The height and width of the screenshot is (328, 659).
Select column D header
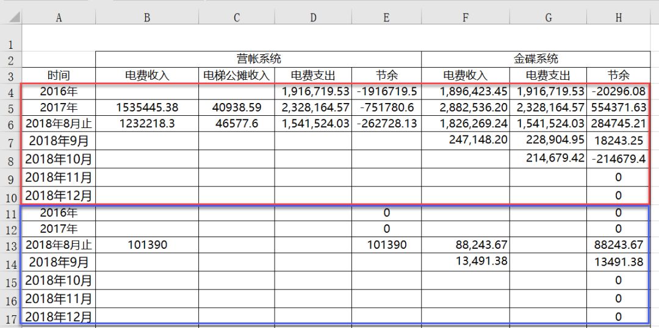click(312, 18)
